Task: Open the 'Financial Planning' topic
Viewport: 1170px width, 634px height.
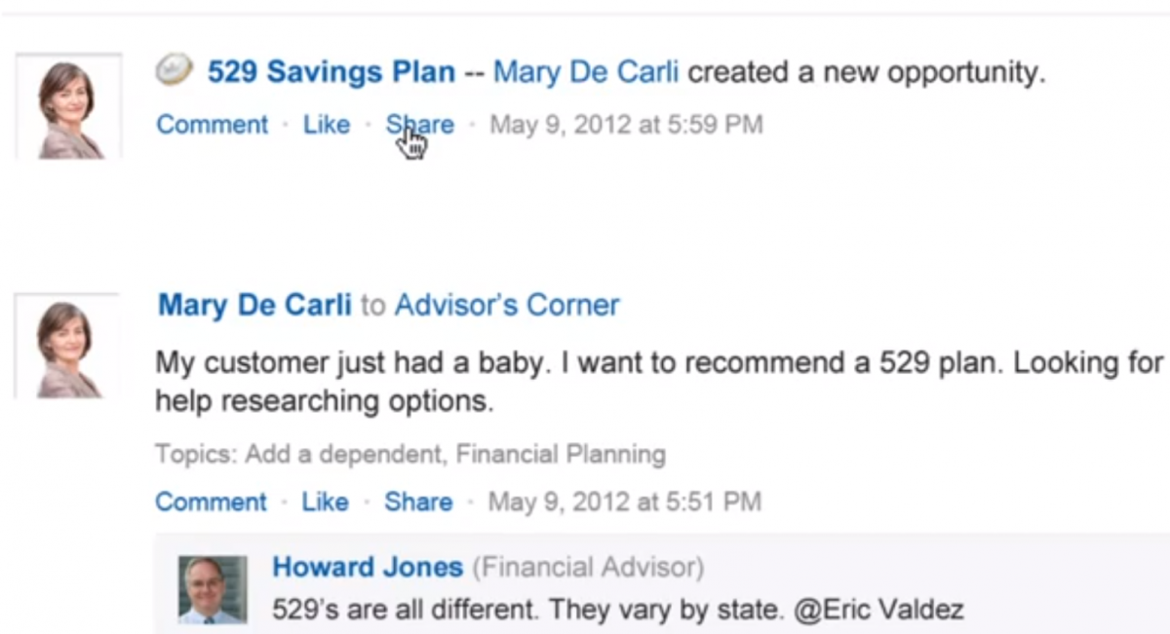Action: click(560, 454)
